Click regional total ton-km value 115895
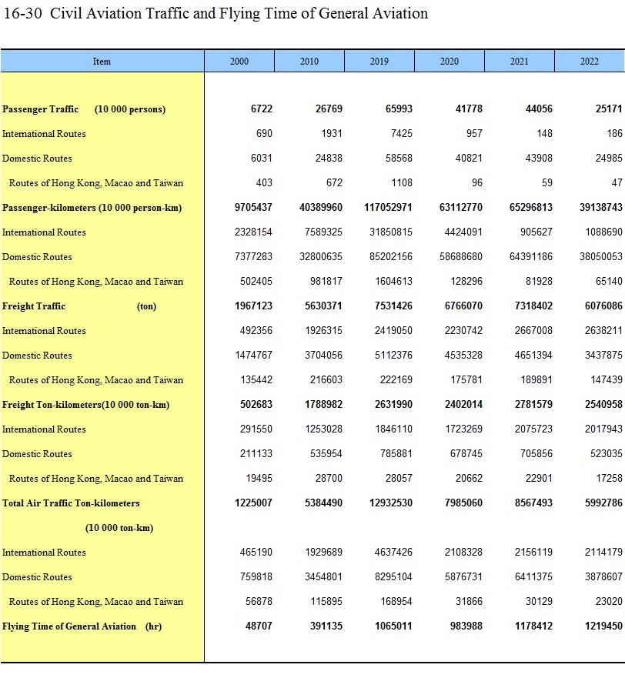This screenshot has height=688, width=625. click(326, 601)
